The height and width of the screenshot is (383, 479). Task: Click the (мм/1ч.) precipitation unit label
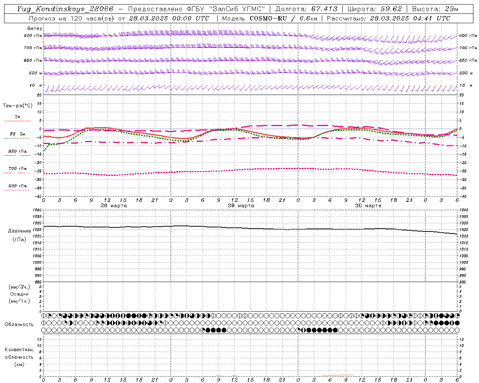pos(19,301)
